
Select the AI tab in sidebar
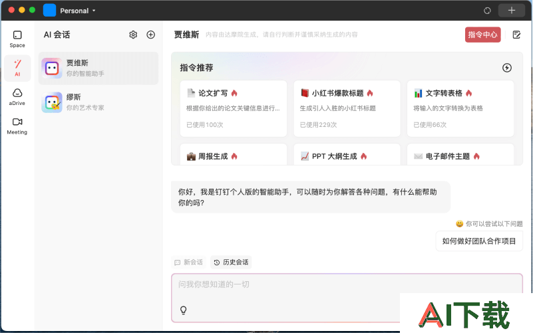point(17,67)
